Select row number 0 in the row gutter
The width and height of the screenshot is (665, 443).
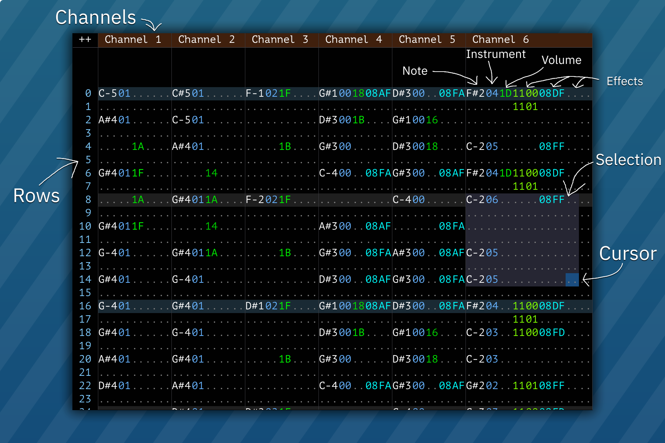click(x=88, y=93)
